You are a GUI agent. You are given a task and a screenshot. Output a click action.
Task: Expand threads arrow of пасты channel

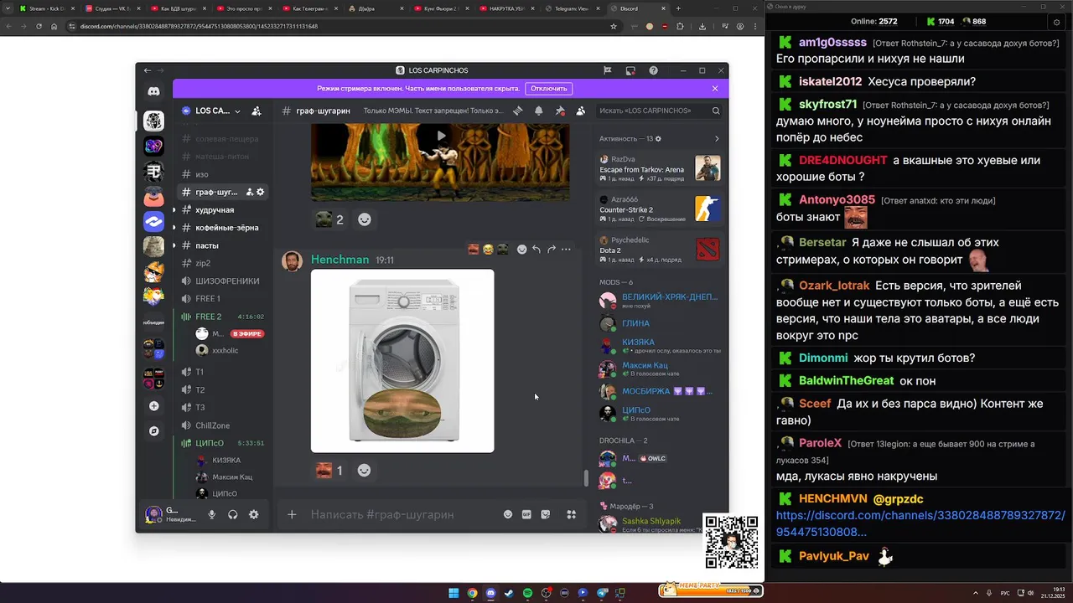(174, 245)
